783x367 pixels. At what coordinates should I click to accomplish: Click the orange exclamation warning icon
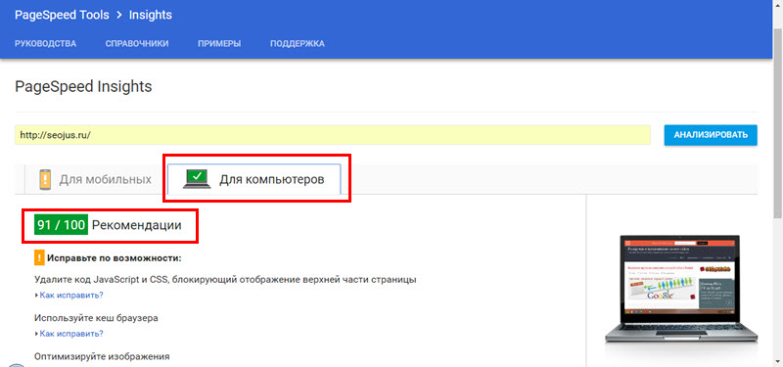tap(39, 258)
